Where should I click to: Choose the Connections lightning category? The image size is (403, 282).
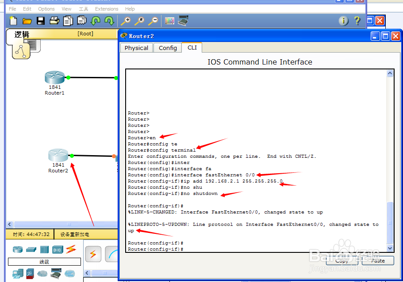(71, 249)
